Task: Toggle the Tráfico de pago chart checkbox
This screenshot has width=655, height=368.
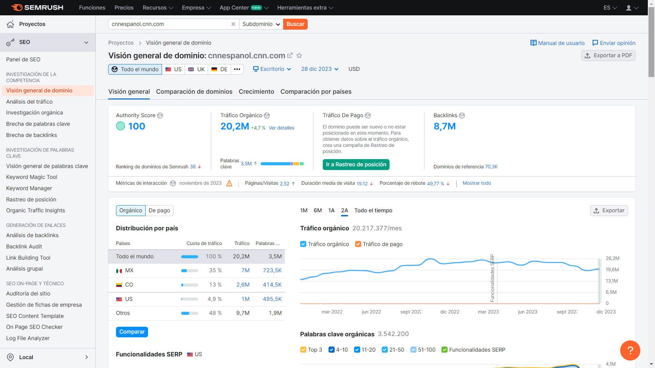Action: (358, 244)
